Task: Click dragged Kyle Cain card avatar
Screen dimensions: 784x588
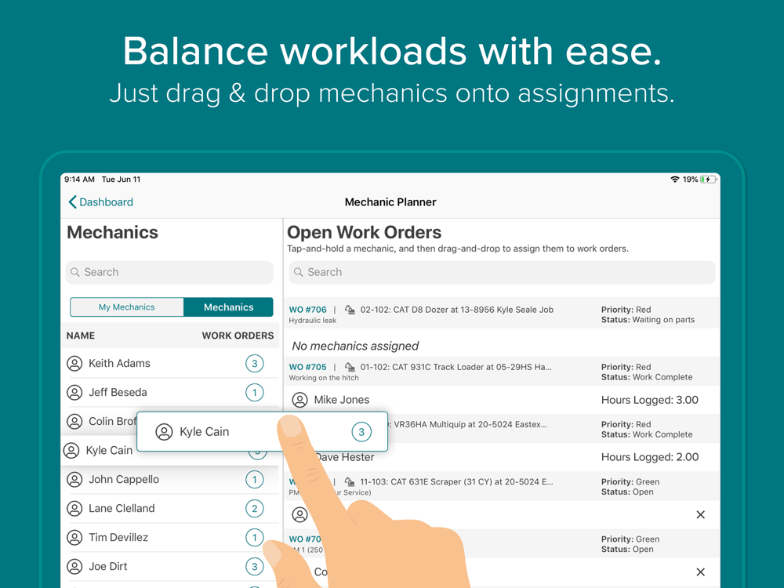Action: coord(164,431)
